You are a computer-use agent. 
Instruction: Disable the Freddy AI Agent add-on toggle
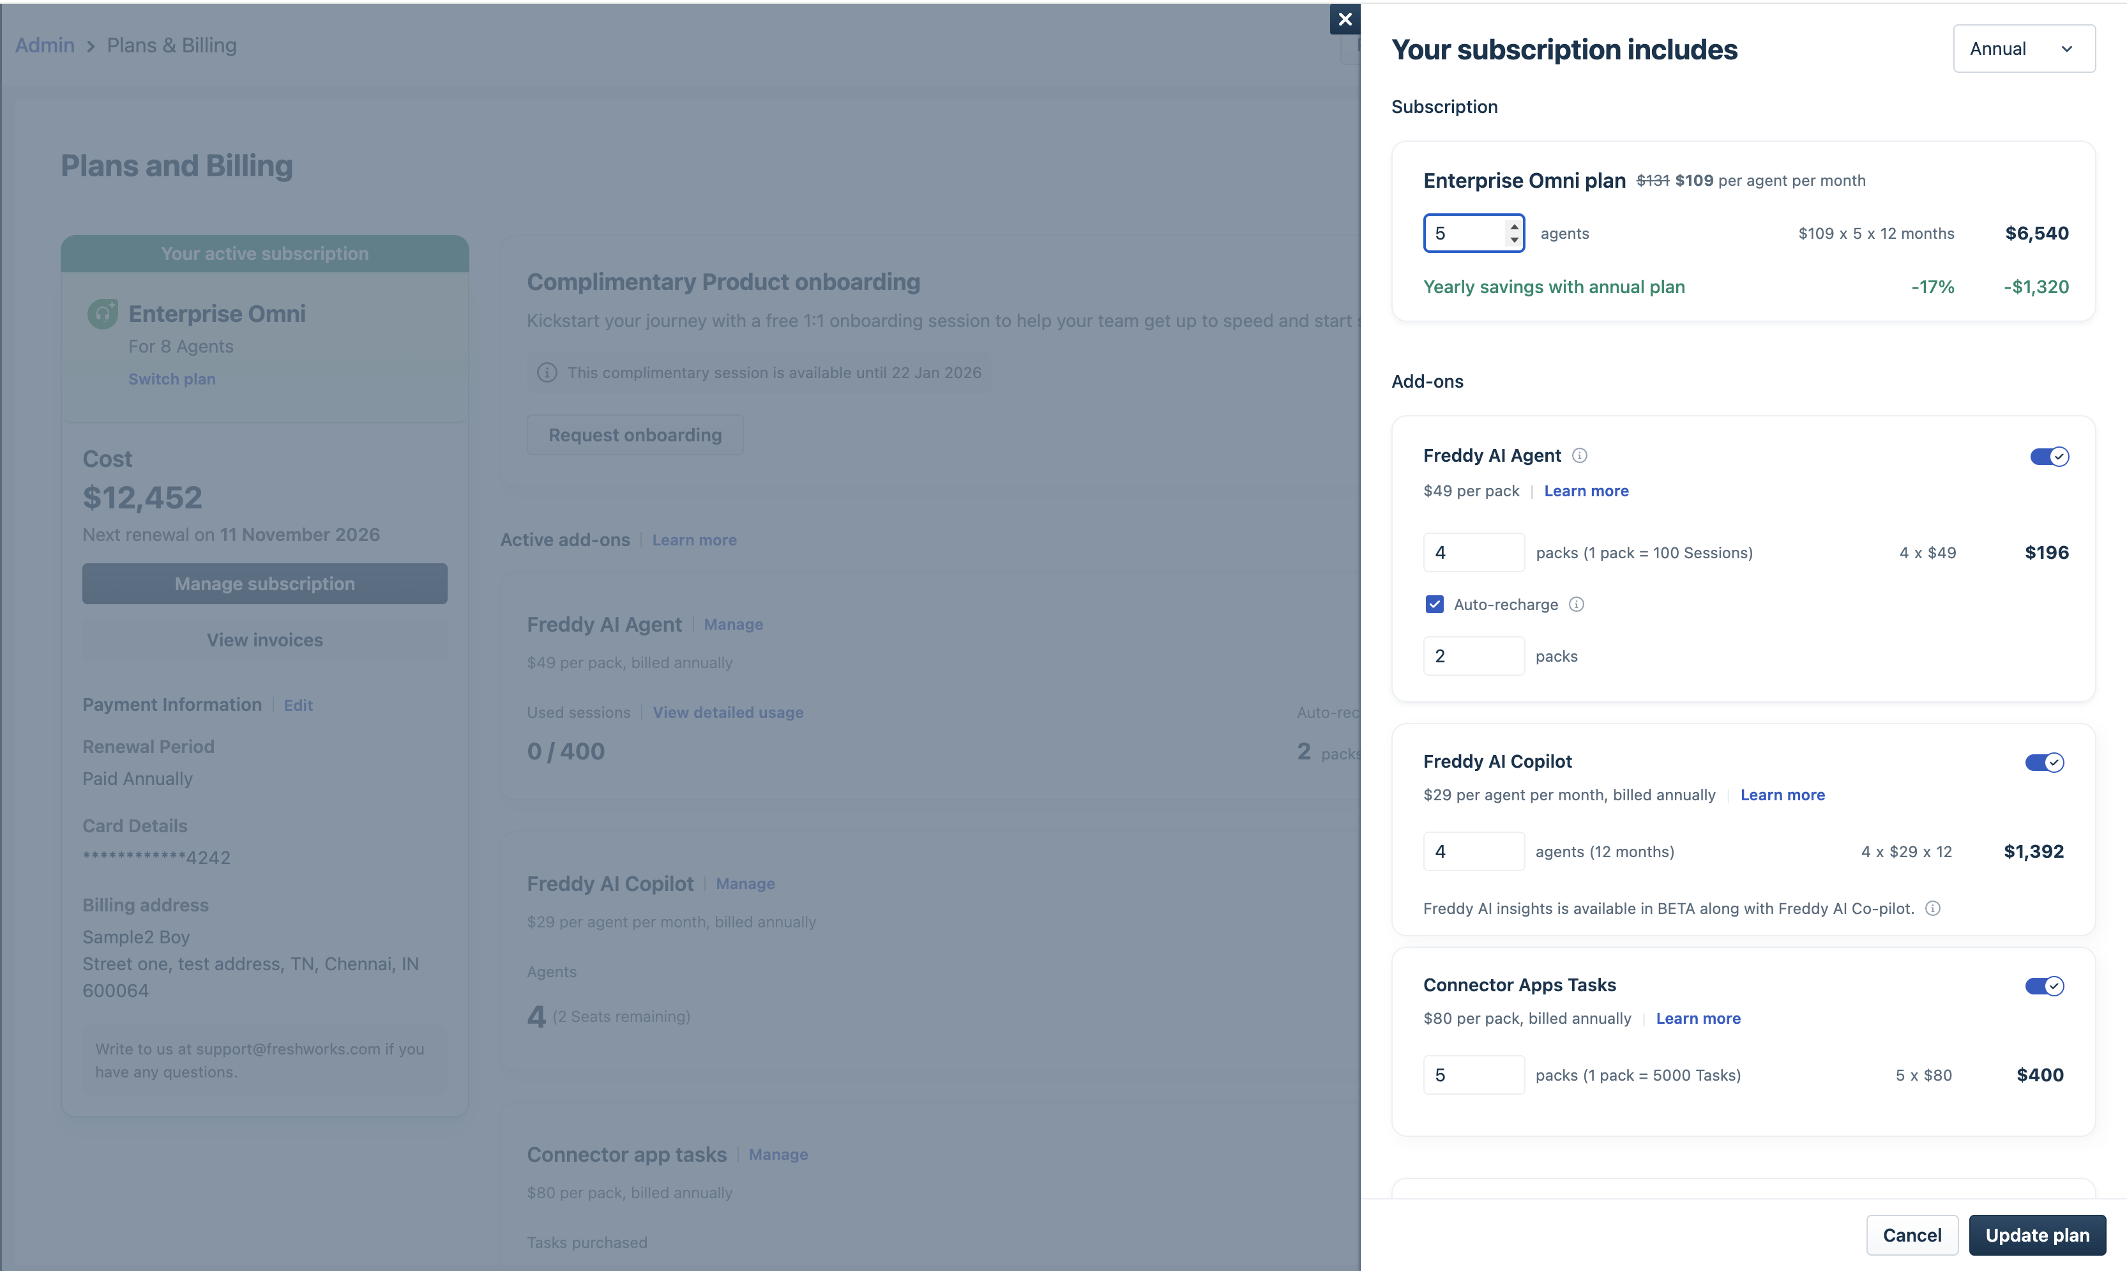pyautogui.click(x=2049, y=457)
